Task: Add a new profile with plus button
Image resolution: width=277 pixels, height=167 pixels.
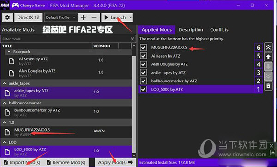Action: 83,17
